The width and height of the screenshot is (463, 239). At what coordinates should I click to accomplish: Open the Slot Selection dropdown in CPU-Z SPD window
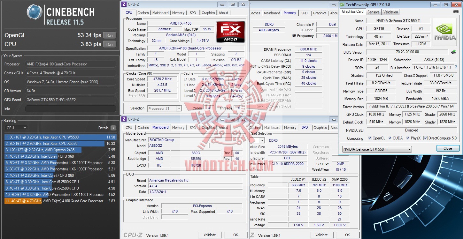(262, 140)
